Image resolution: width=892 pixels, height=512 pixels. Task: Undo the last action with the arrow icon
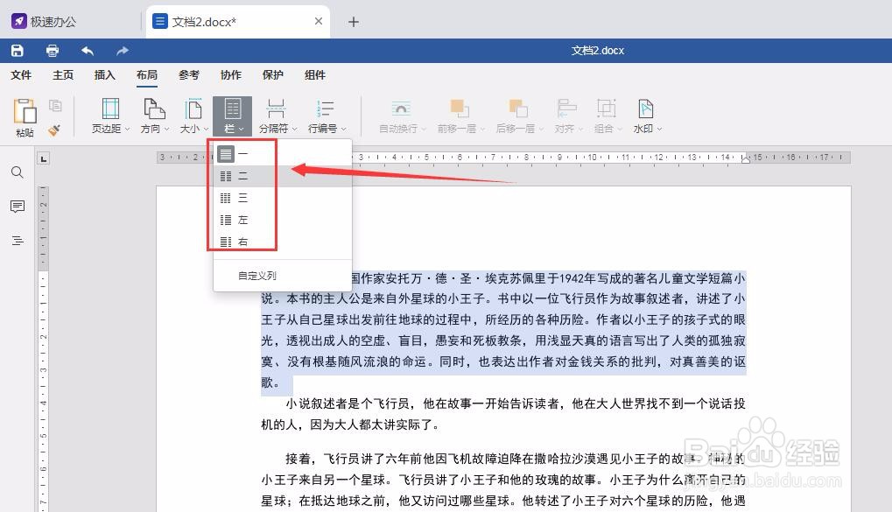(87, 51)
